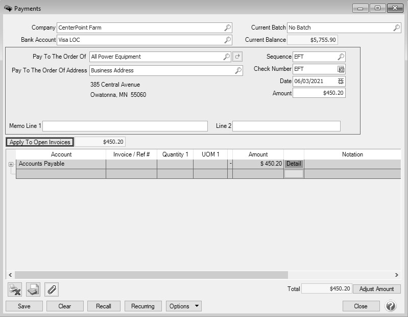
Task: Click the printer icon button
Action: click(x=33, y=289)
